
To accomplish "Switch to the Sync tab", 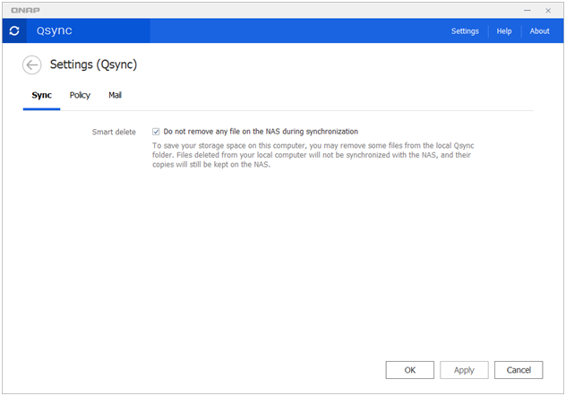I will pyautogui.click(x=41, y=95).
